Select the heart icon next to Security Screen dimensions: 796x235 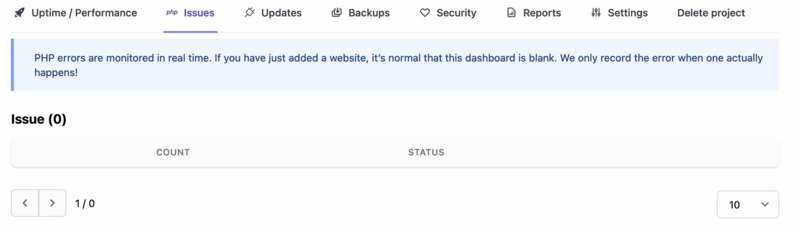425,13
